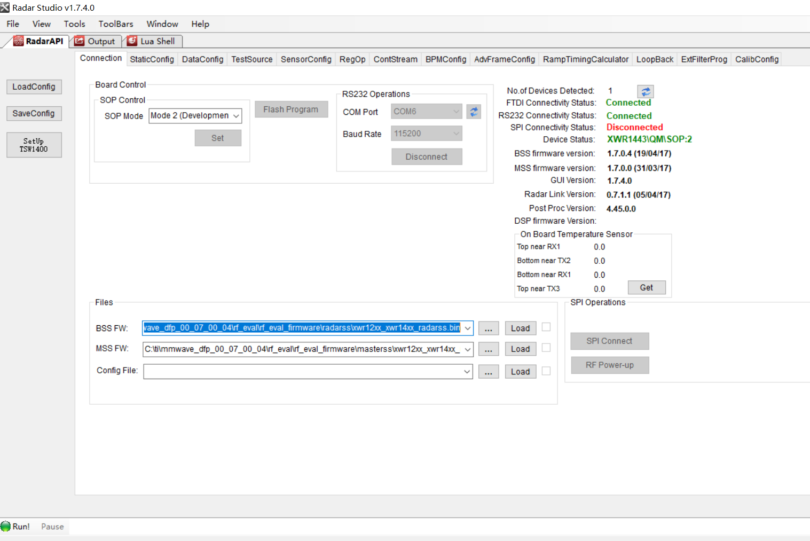This screenshot has height=541, width=810.
Task: Switch to the DataConfig tab
Action: tap(202, 59)
